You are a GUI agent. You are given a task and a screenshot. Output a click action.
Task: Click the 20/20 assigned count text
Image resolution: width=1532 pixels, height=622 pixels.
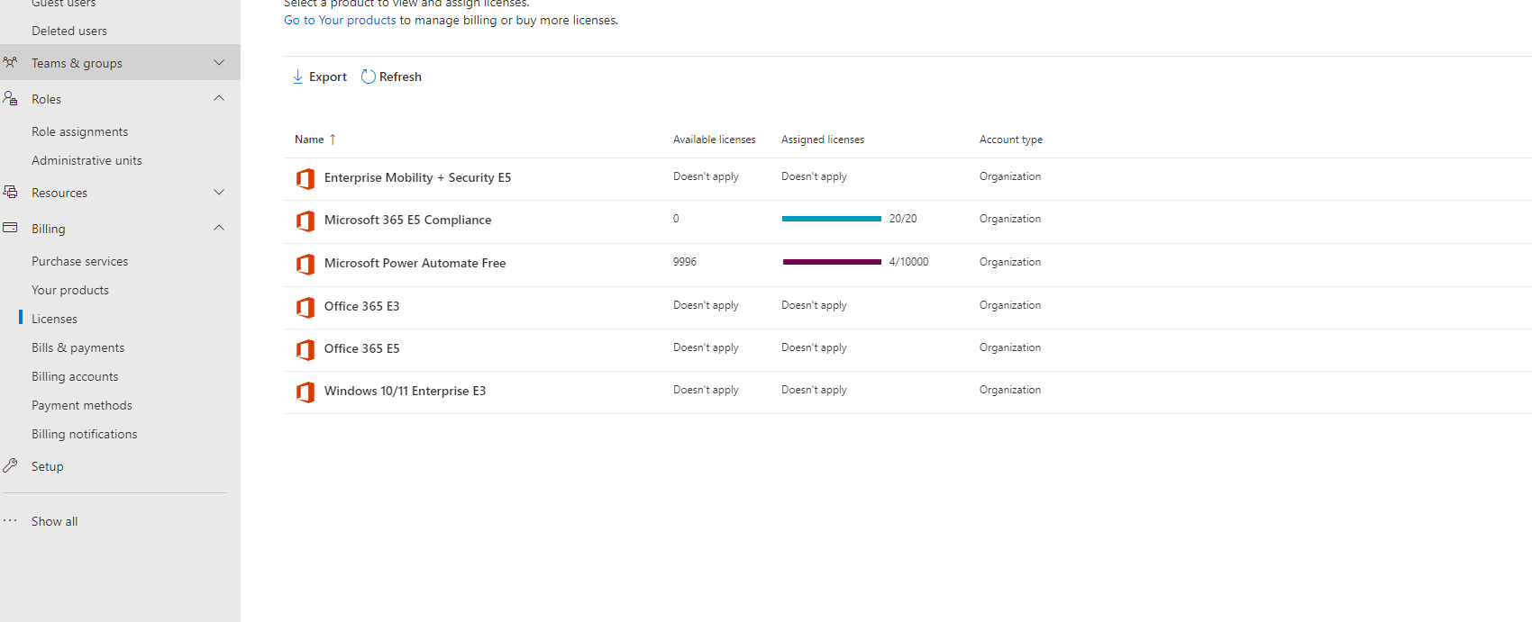pyautogui.click(x=903, y=219)
